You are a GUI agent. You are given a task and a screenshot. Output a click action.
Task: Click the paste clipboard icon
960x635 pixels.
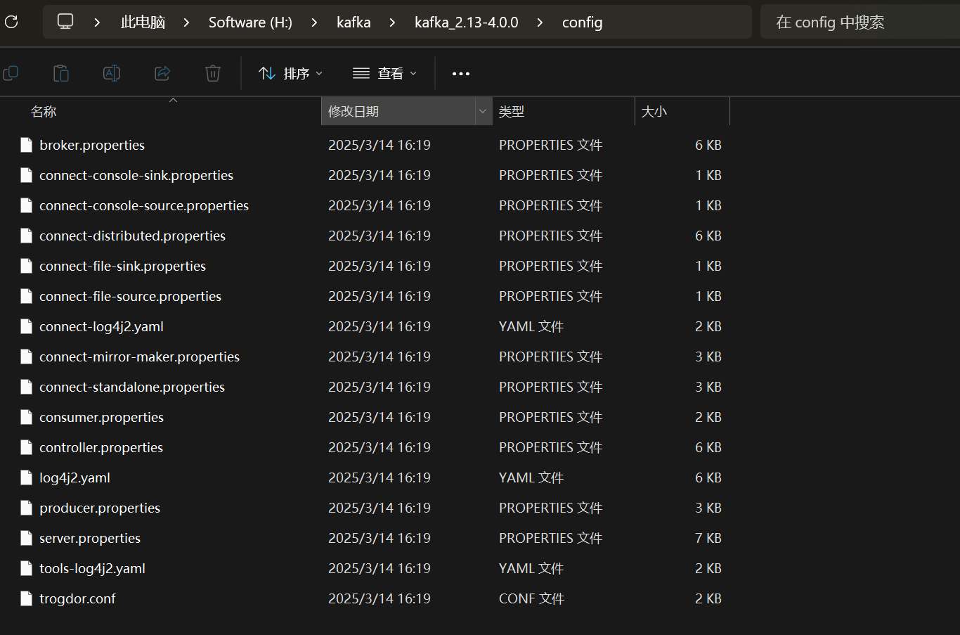(61, 73)
